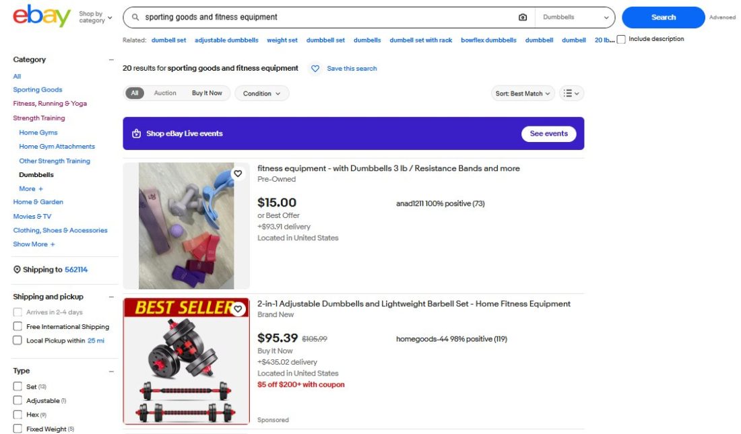Click the eBay logo
The height and width of the screenshot is (434, 741).
click(42, 16)
